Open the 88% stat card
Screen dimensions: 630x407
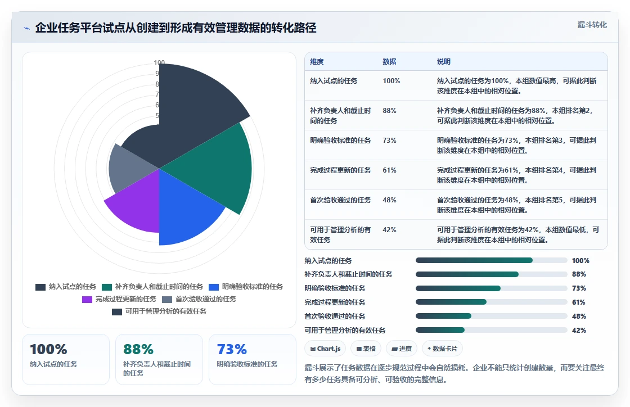[x=159, y=360]
